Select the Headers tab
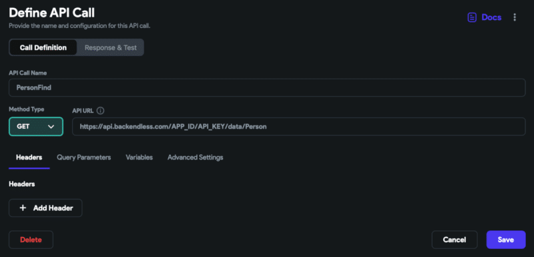The height and width of the screenshot is (257, 534). pyautogui.click(x=29, y=158)
